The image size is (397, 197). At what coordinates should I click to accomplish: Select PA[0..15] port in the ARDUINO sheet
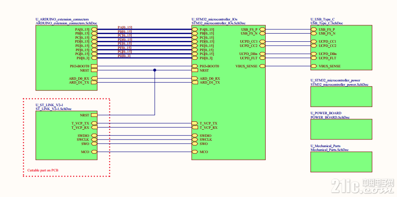94,29
